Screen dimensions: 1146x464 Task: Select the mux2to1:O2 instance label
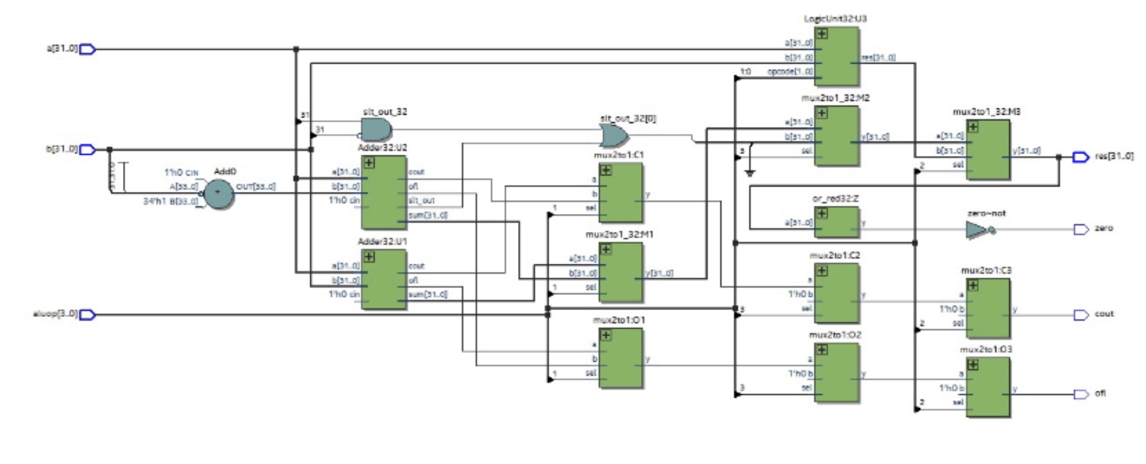(835, 335)
